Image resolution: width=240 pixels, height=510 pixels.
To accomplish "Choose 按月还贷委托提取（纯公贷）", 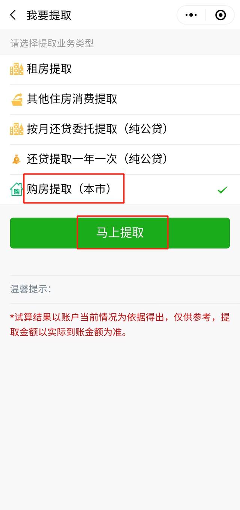I will [120, 129].
